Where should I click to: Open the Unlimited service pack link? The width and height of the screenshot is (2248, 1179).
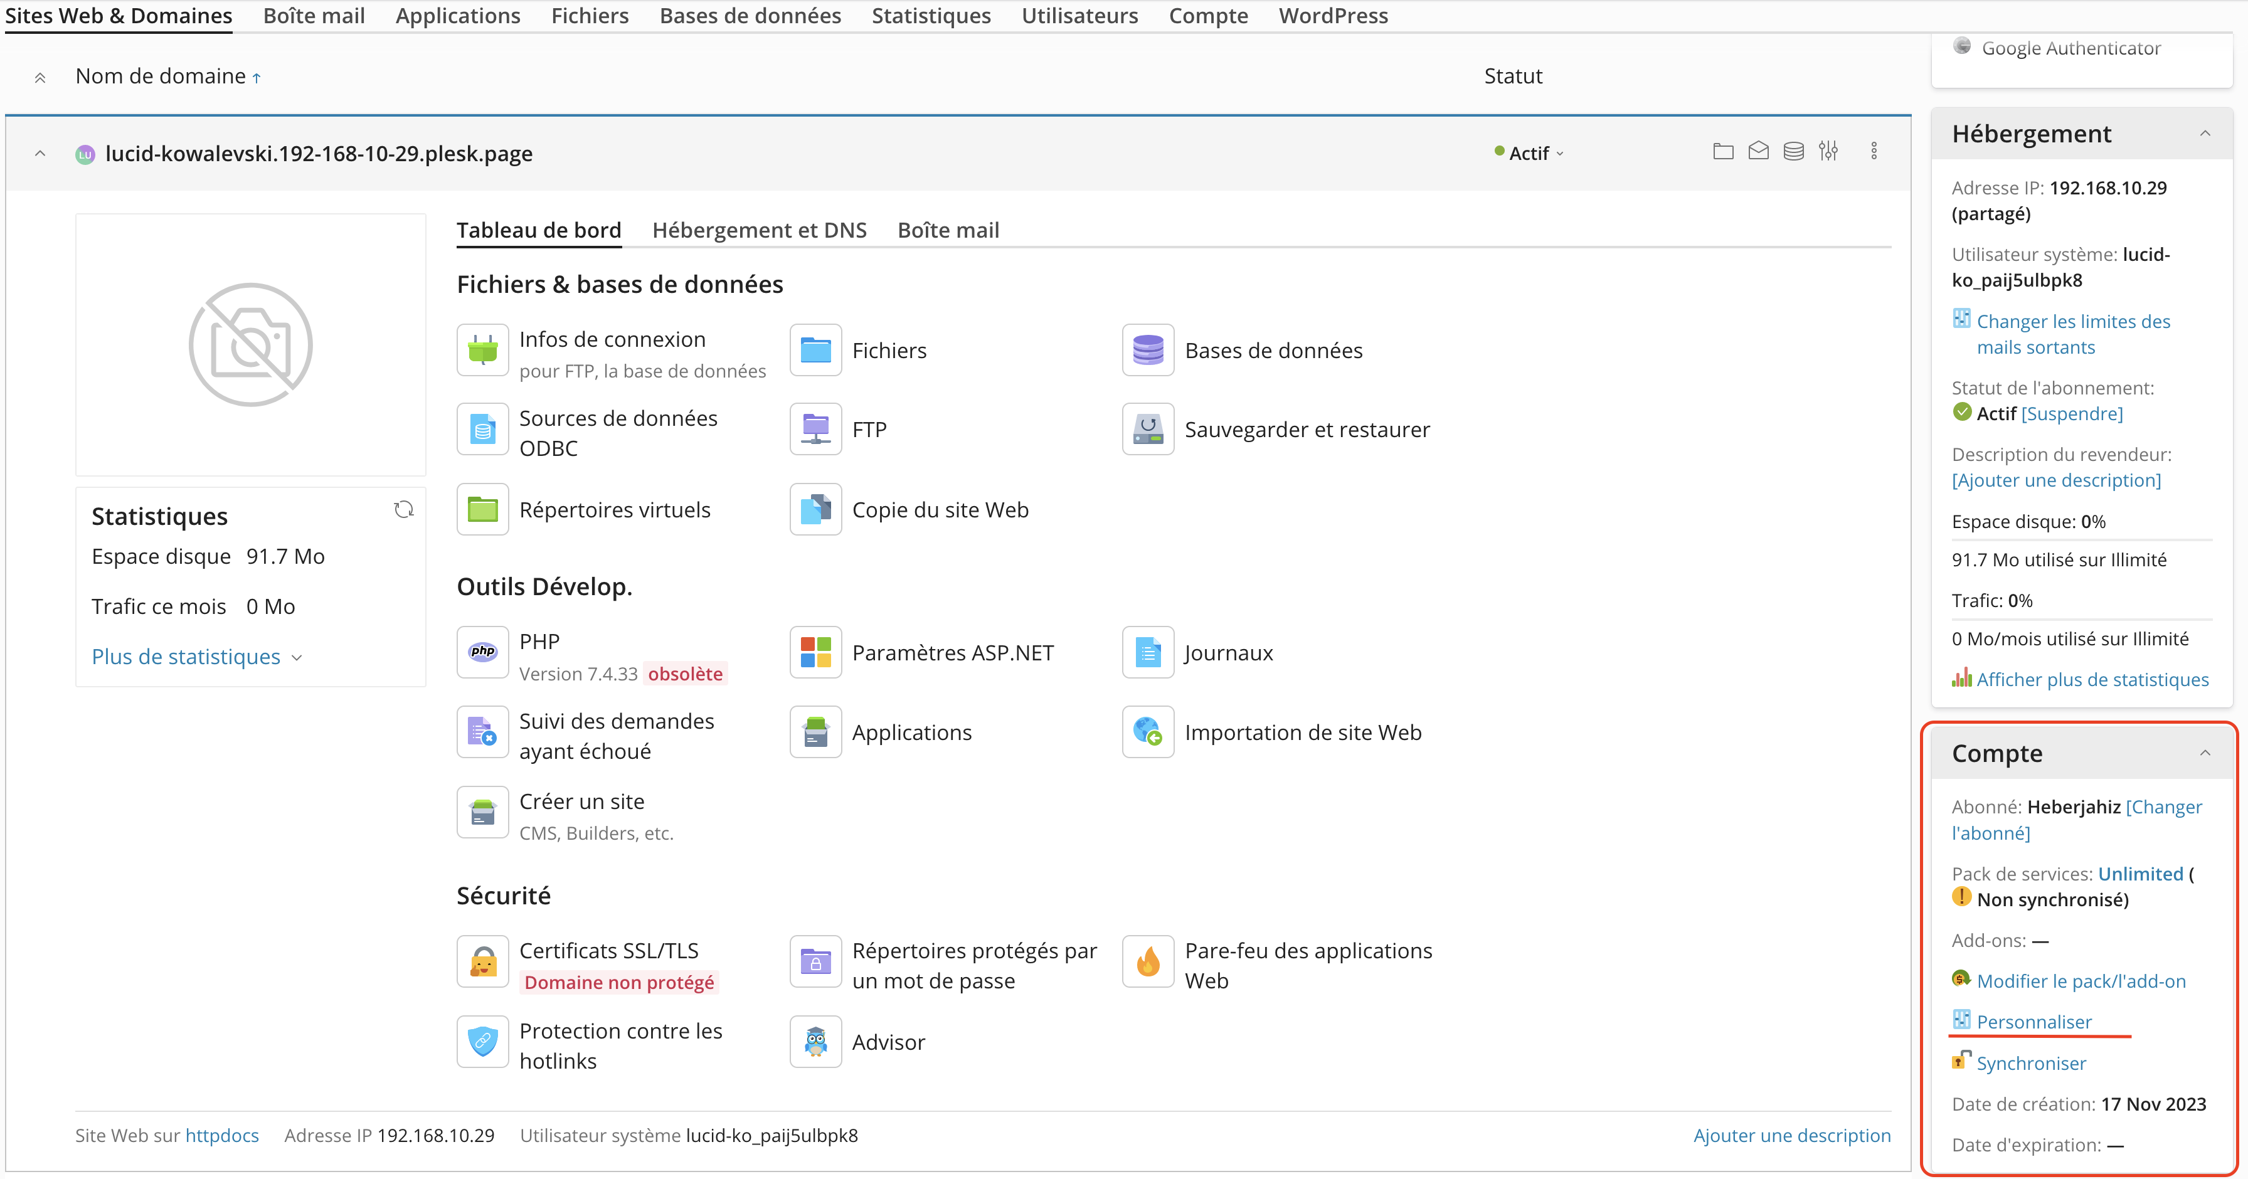coord(2139,874)
